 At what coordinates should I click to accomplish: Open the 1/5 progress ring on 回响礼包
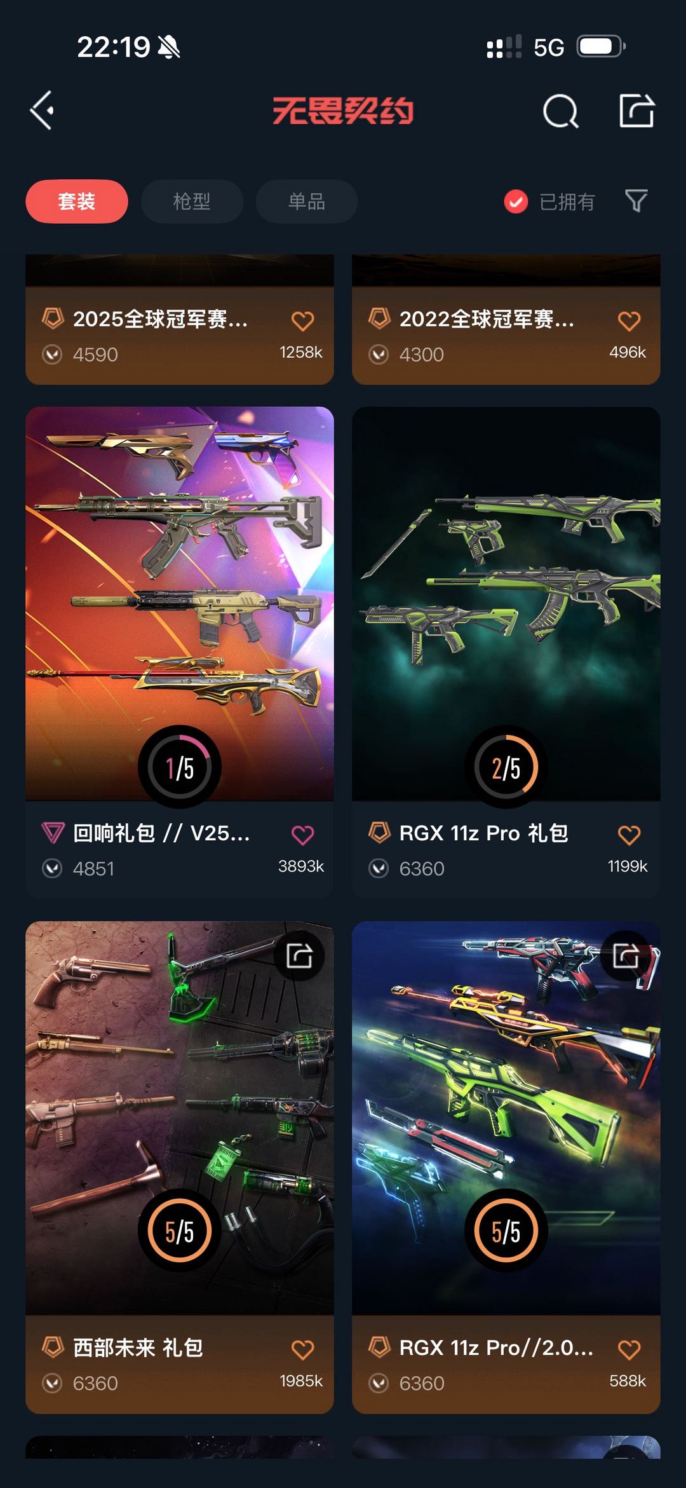pyautogui.click(x=180, y=767)
